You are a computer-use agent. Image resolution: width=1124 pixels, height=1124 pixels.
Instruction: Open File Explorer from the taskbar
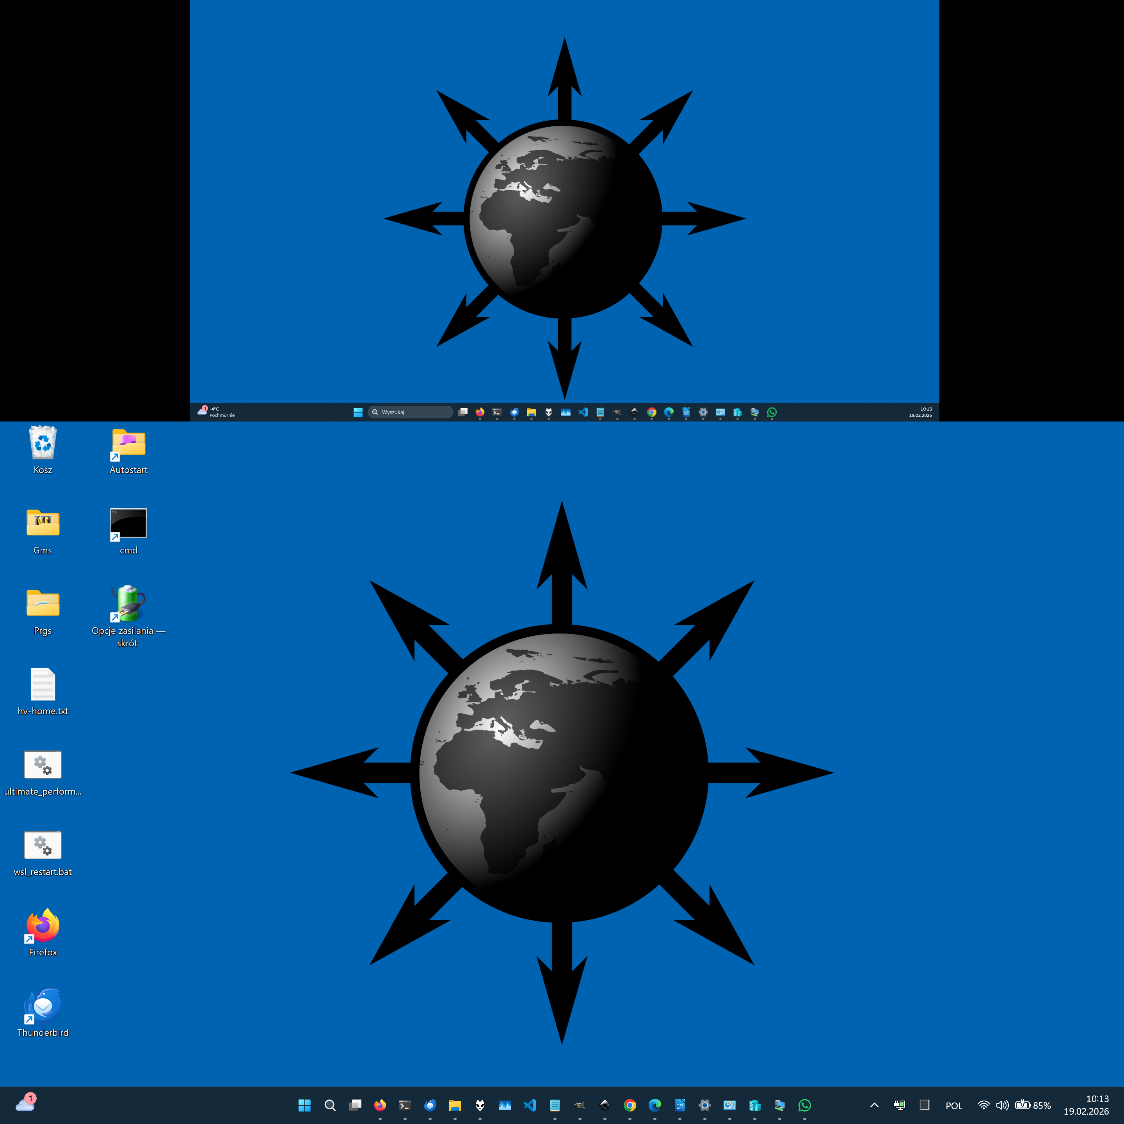point(455,1105)
